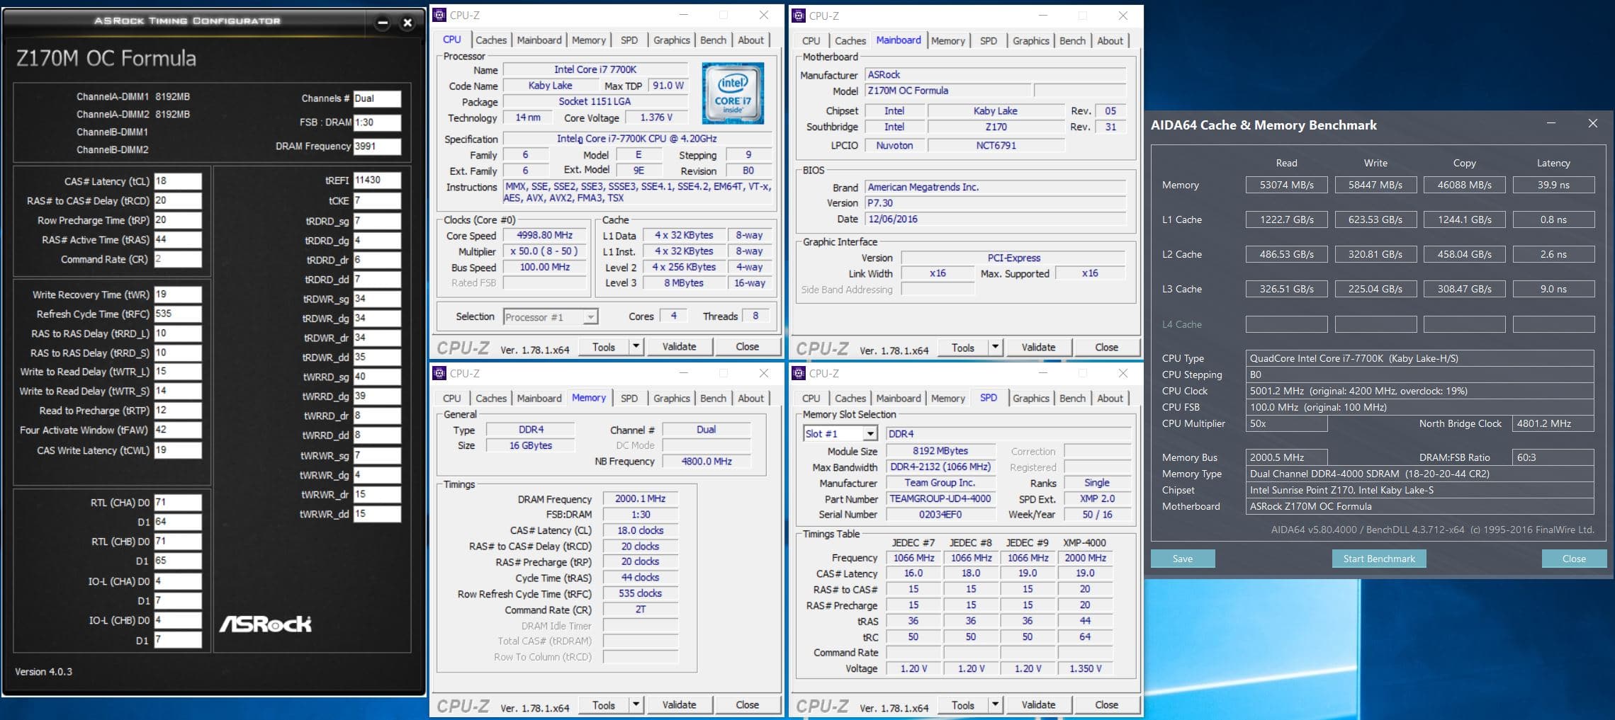Click the CAS# Latency (tCL) field
This screenshot has width=1615, height=720.
click(x=178, y=181)
